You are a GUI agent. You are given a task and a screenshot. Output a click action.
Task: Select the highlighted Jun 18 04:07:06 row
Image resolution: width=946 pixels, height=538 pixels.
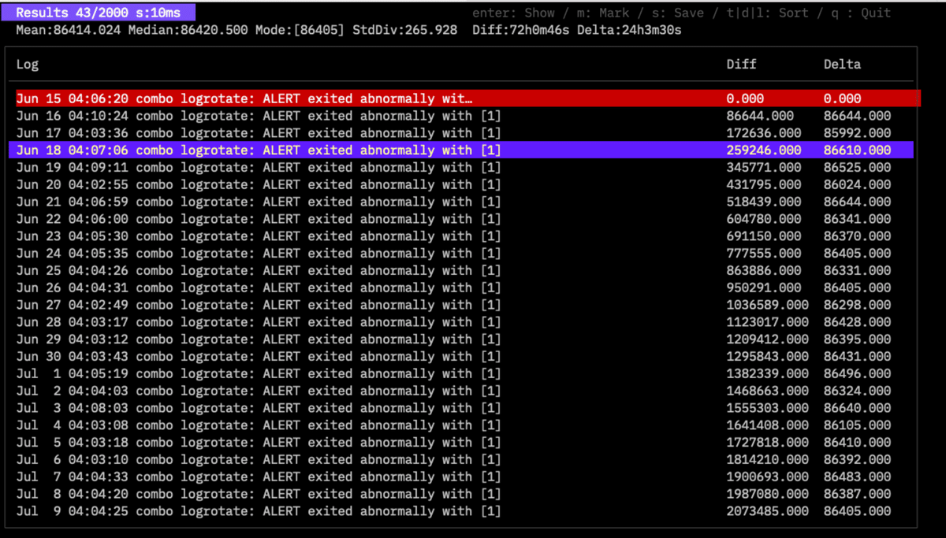tap(461, 150)
